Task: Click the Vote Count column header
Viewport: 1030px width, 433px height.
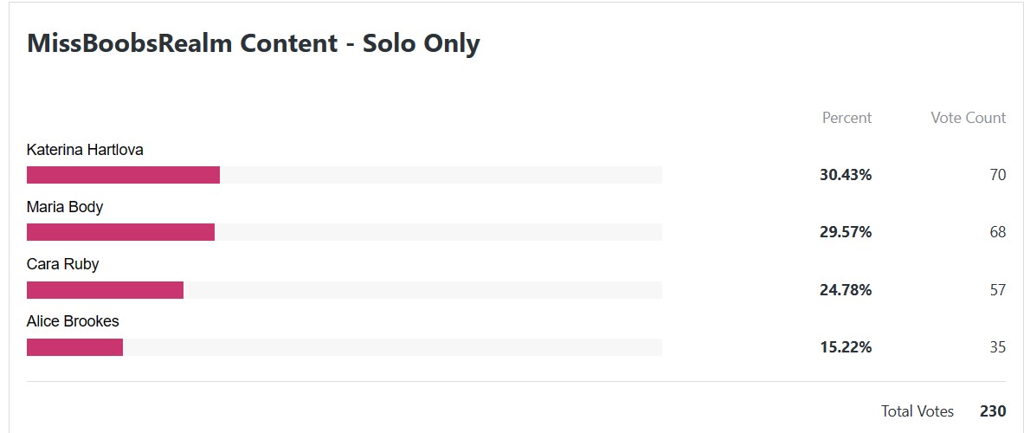Action: click(x=968, y=118)
